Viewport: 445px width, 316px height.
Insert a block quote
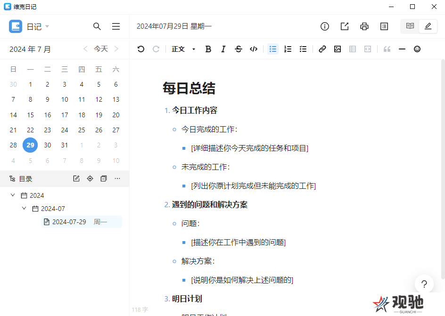(387, 49)
